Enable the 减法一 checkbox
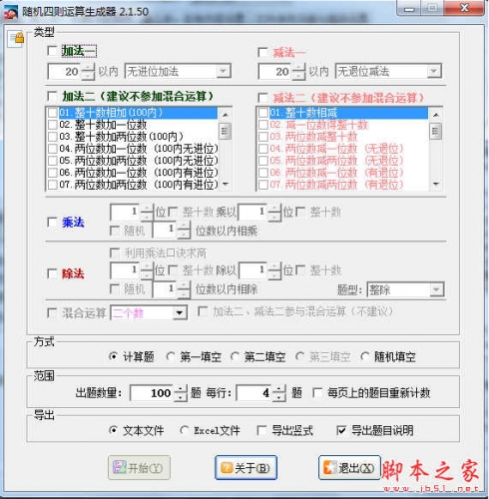The image size is (489, 499). pos(262,52)
